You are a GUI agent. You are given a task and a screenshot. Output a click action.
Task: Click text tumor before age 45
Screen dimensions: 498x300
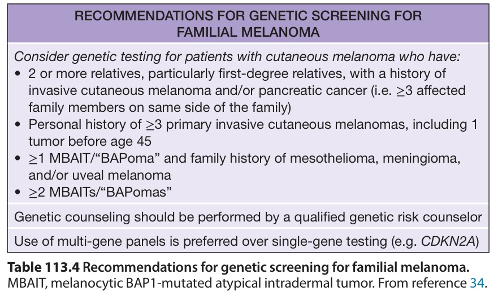point(90,141)
